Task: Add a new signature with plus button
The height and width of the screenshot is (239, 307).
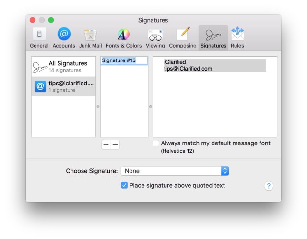Action: point(106,145)
